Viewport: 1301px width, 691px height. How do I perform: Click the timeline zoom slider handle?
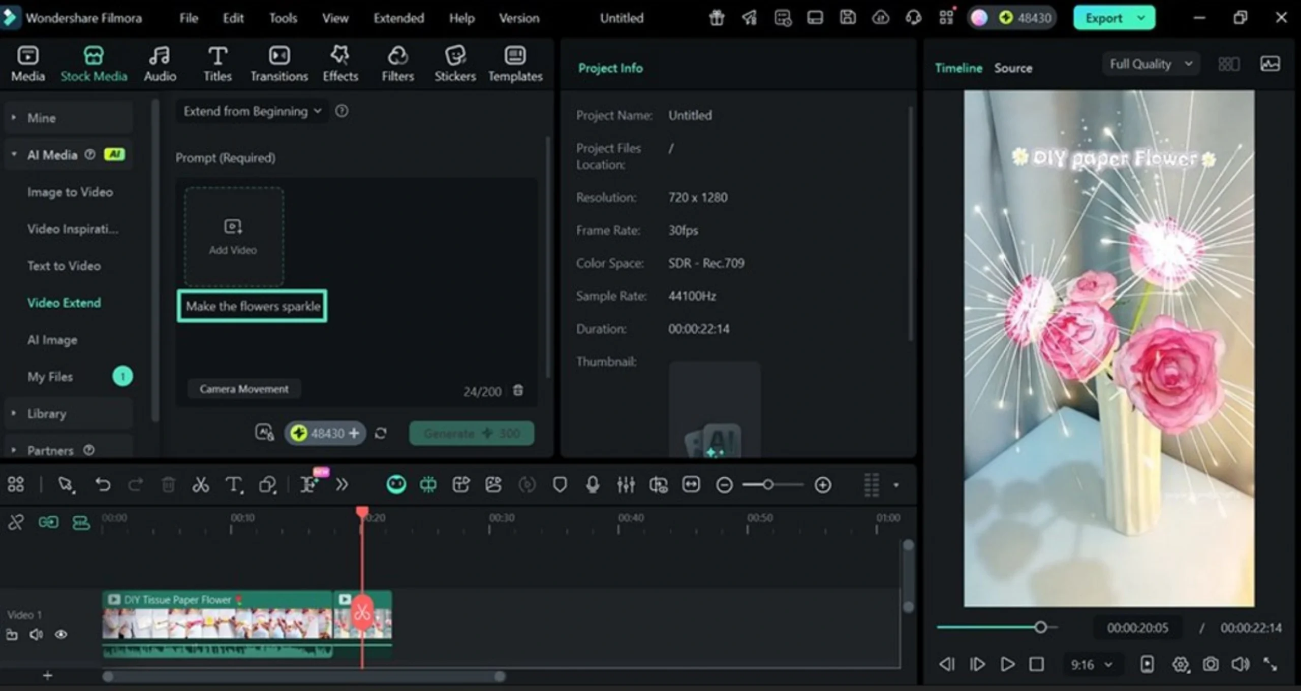click(768, 485)
